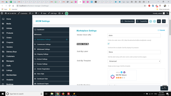Viewport: 171px width, 96px height.
Task: Click the updates counter showing 11
Action: tap(31, 13)
